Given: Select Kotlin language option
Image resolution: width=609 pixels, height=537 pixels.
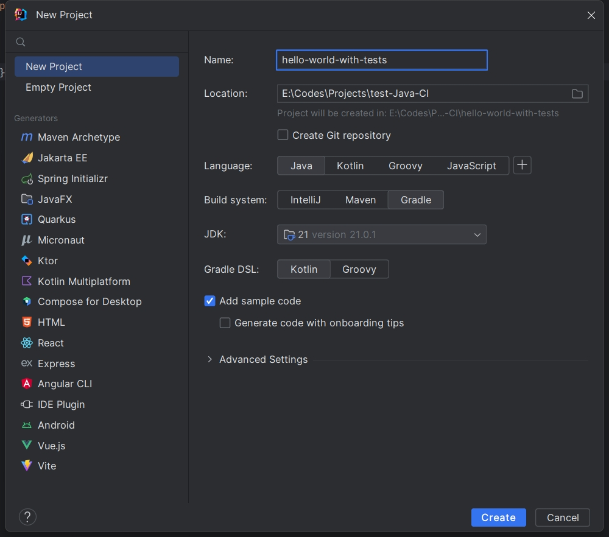Looking at the screenshot, I should (x=350, y=166).
